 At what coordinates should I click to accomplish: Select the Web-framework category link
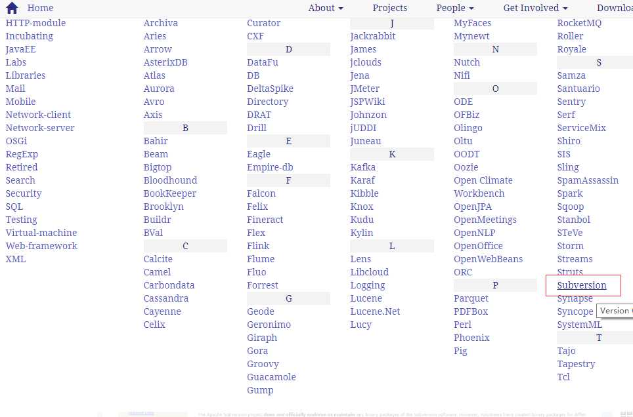[41, 246]
